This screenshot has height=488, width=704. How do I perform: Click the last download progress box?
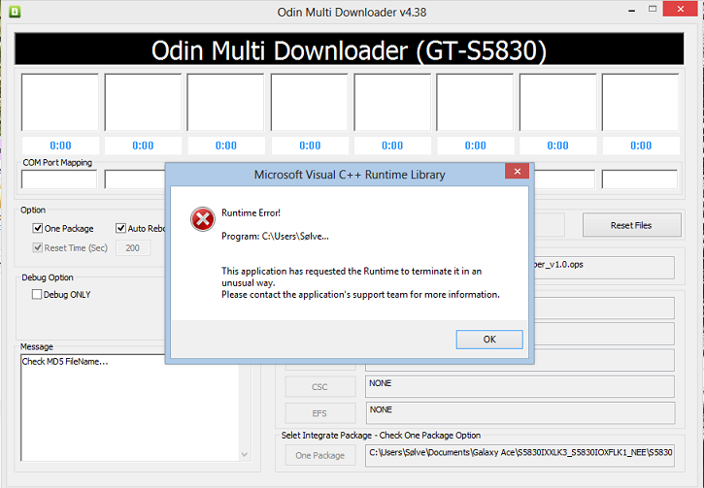coord(640,102)
